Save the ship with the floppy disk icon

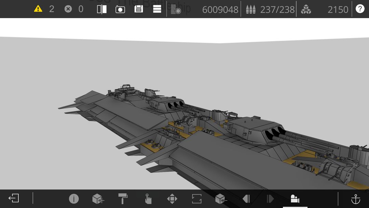point(139,9)
